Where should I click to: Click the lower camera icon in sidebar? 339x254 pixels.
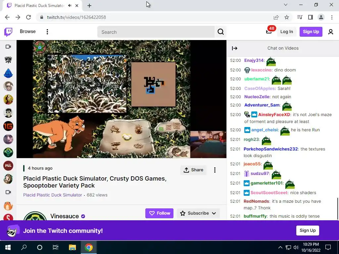coord(8,192)
